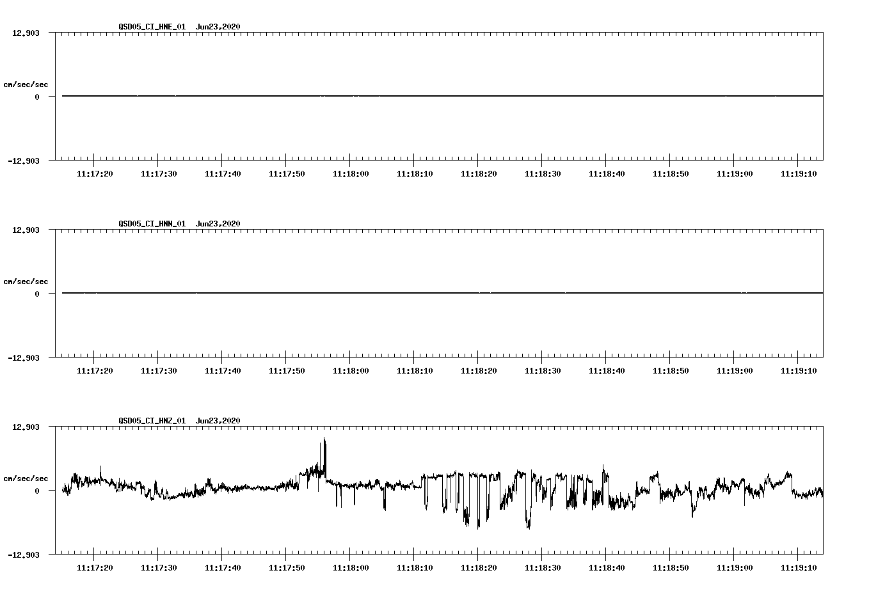The width and height of the screenshot is (869, 591).
Task: Click the 11:18:00 time label under HNE plot
Action: coord(351,174)
